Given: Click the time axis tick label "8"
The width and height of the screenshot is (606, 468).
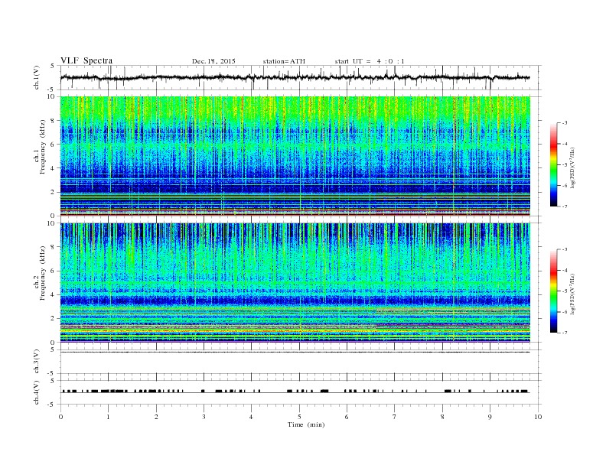Looking at the screenshot, I should pyautogui.click(x=442, y=417).
